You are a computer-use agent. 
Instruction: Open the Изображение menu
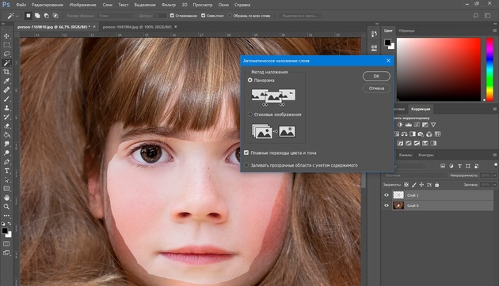click(x=82, y=5)
